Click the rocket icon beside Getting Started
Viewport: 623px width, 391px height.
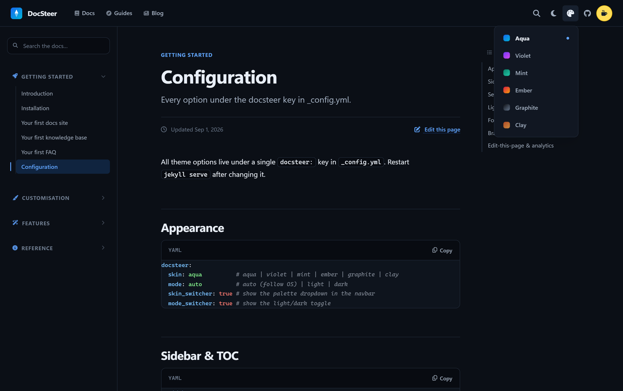(x=15, y=76)
